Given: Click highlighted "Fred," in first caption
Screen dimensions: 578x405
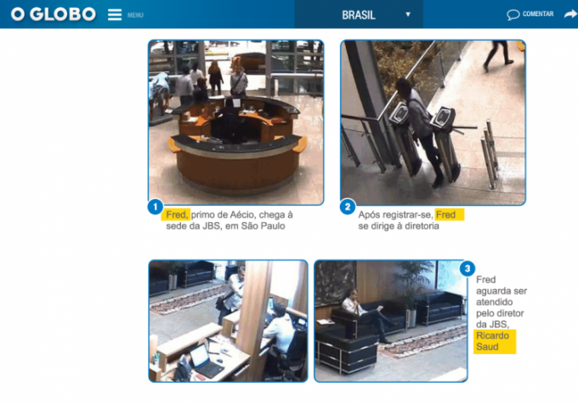Looking at the screenshot, I should click(x=177, y=214).
